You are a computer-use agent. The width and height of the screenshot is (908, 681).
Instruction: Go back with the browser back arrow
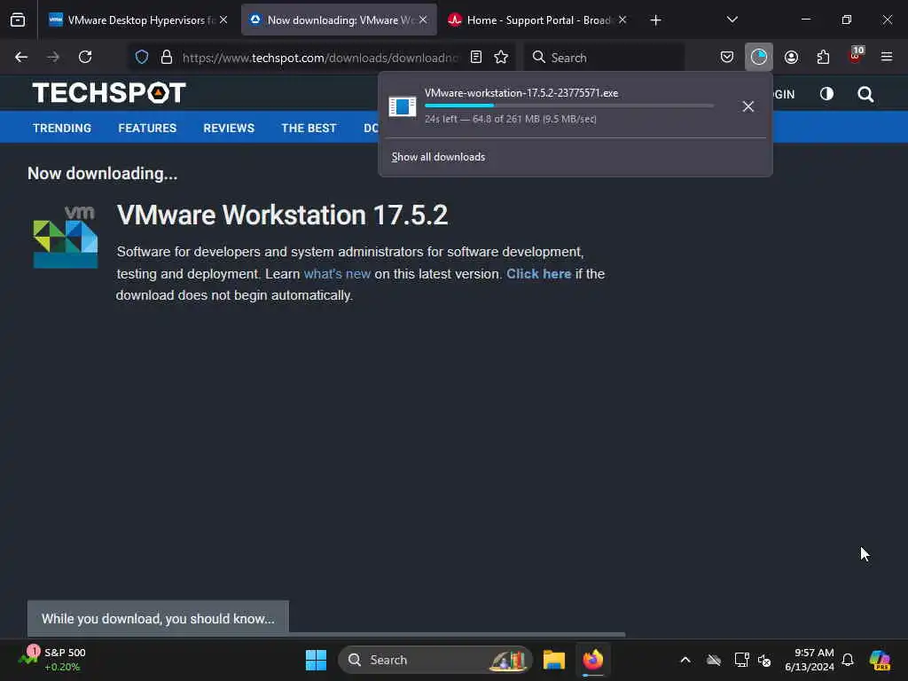(21, 57)
